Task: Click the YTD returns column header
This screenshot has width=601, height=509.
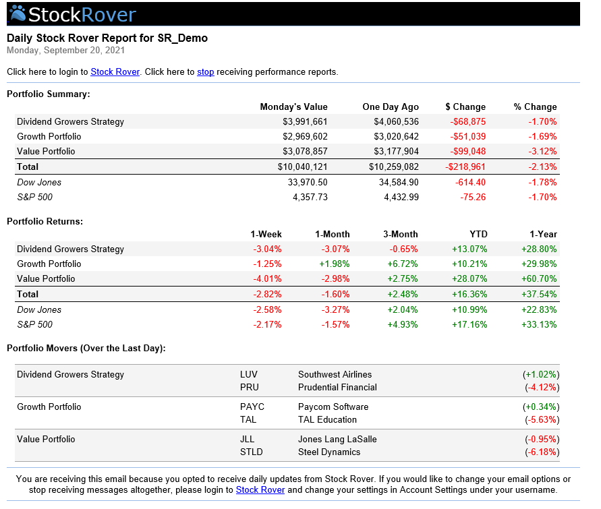Action: (478, 234)
